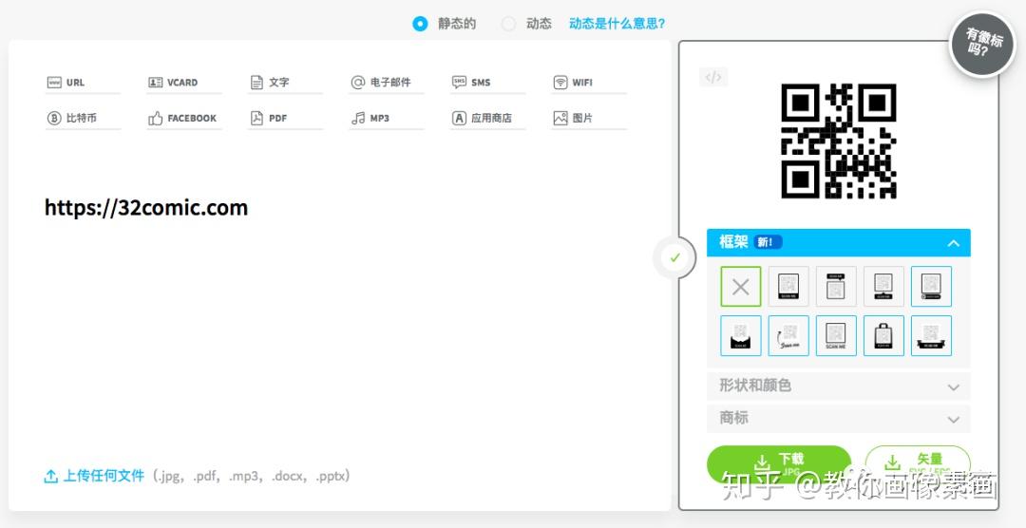Screen dimensions: 1026x528
Task: Choose the 电子邮件 type
Action: (x=386, y=83)
